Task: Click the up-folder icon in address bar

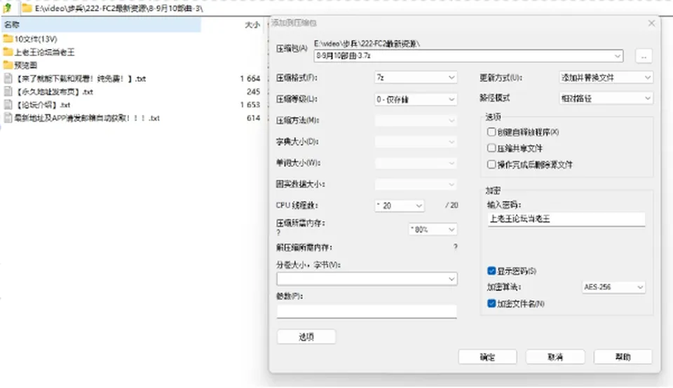Action: click(x=7, y=8)
